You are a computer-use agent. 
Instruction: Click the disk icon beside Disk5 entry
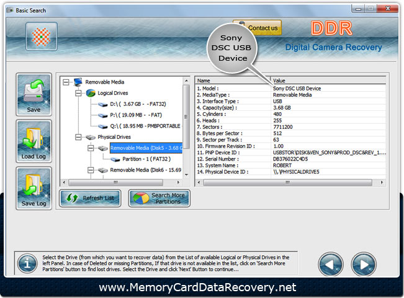(103, 148)
